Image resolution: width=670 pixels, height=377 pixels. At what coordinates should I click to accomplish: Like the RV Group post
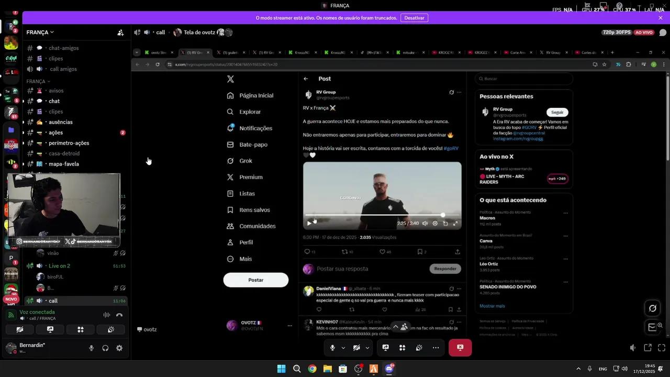point(383,251)
